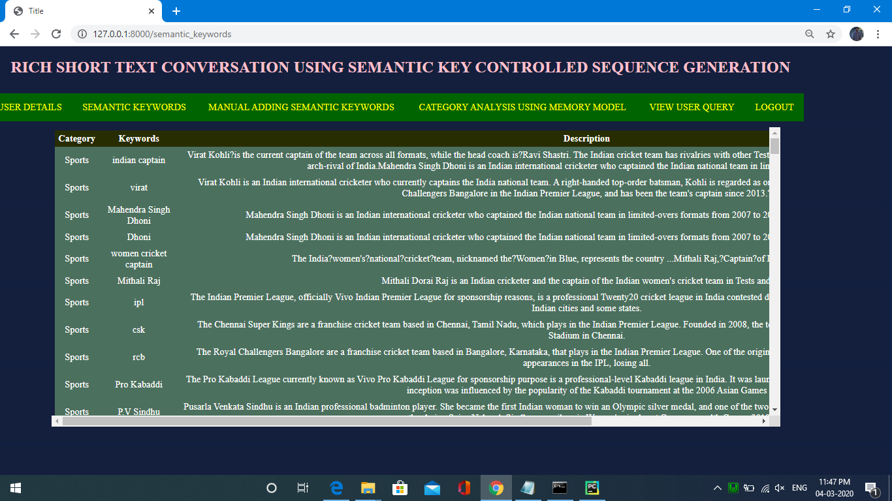This screenshot has height=501, width=892.
Task: Open CATEGORY ANALYSIS USING MEMORY MODEL
Action: [522, 107]
